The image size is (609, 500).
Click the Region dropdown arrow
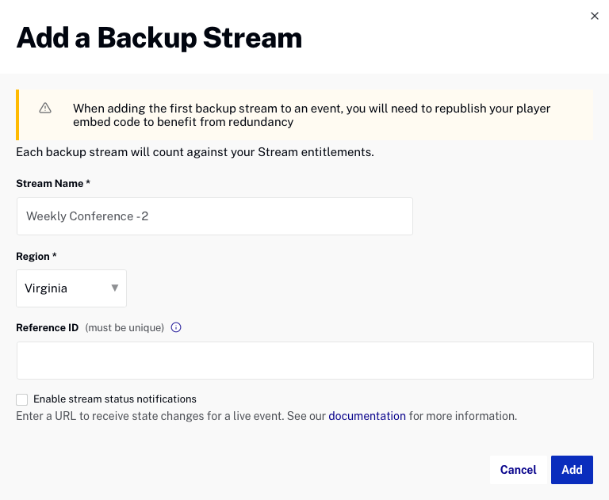click(x=115, y=288)
